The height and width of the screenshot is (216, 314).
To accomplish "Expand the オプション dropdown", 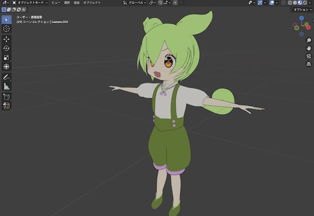I will (301, 9).
